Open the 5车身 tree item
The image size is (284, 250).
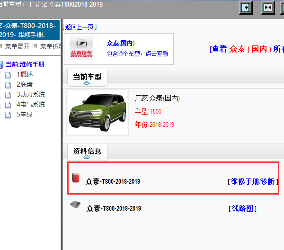point(25,114)
